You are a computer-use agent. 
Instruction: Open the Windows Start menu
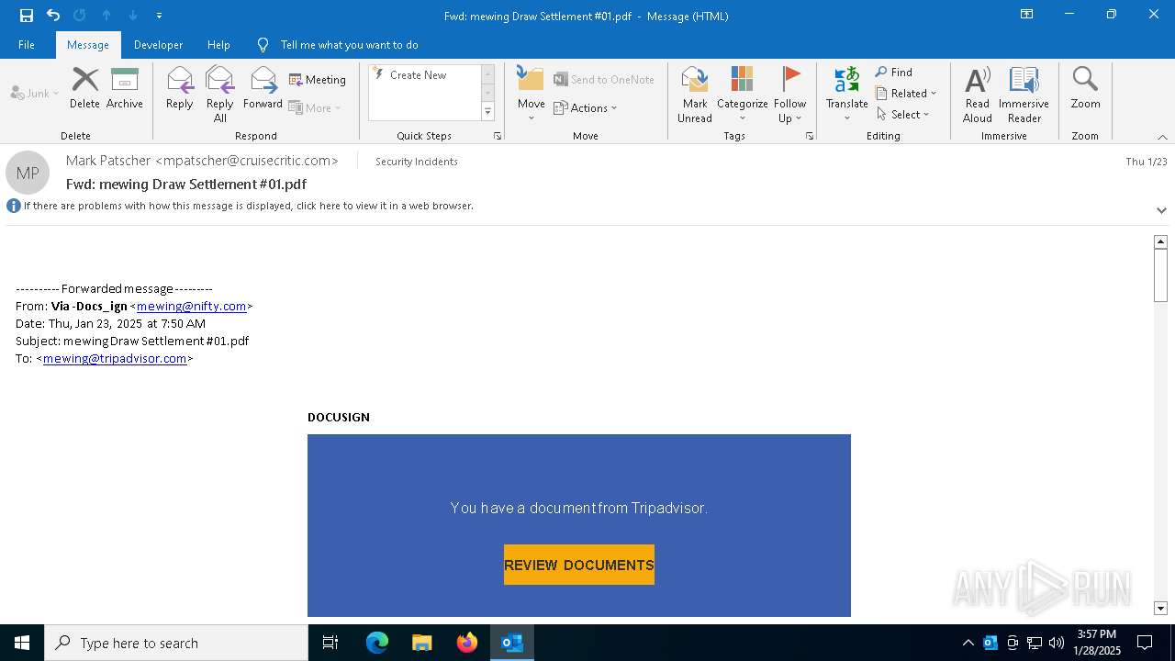tap(22, 643)
